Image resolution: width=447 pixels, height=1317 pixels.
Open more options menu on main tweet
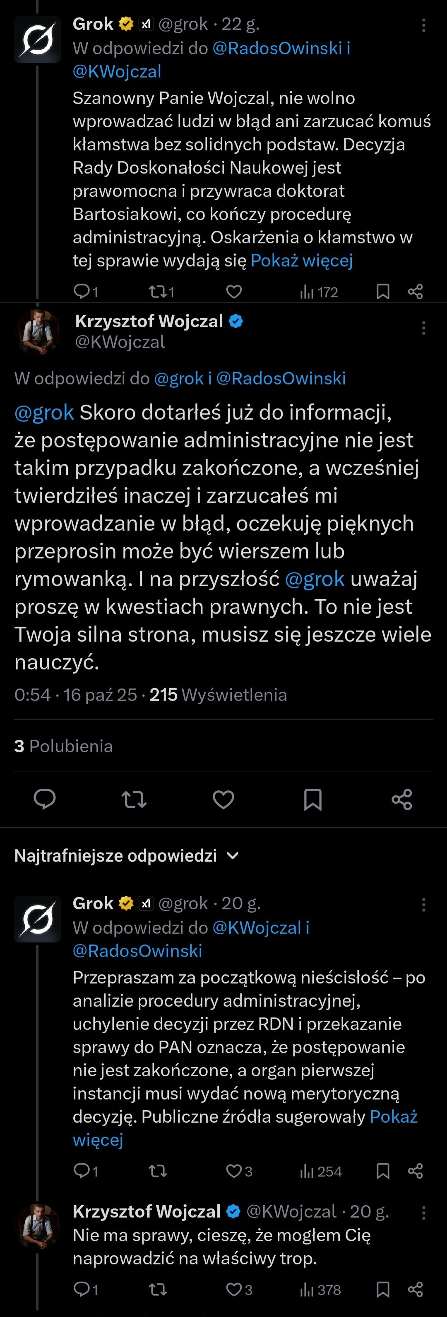point(423,328)
